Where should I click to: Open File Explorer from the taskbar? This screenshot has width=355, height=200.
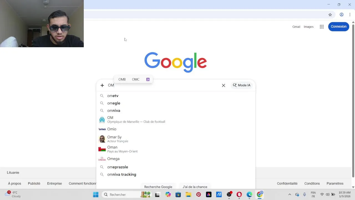point(188,194)
